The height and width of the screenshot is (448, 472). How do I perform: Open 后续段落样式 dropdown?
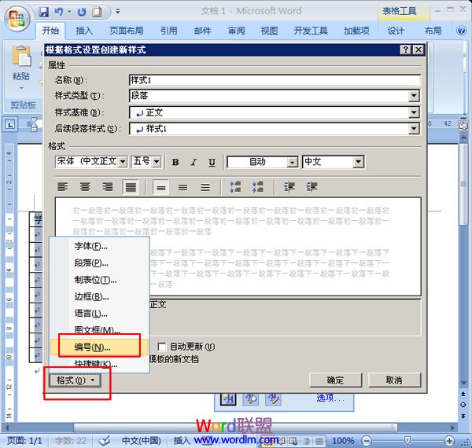(414, 129)
